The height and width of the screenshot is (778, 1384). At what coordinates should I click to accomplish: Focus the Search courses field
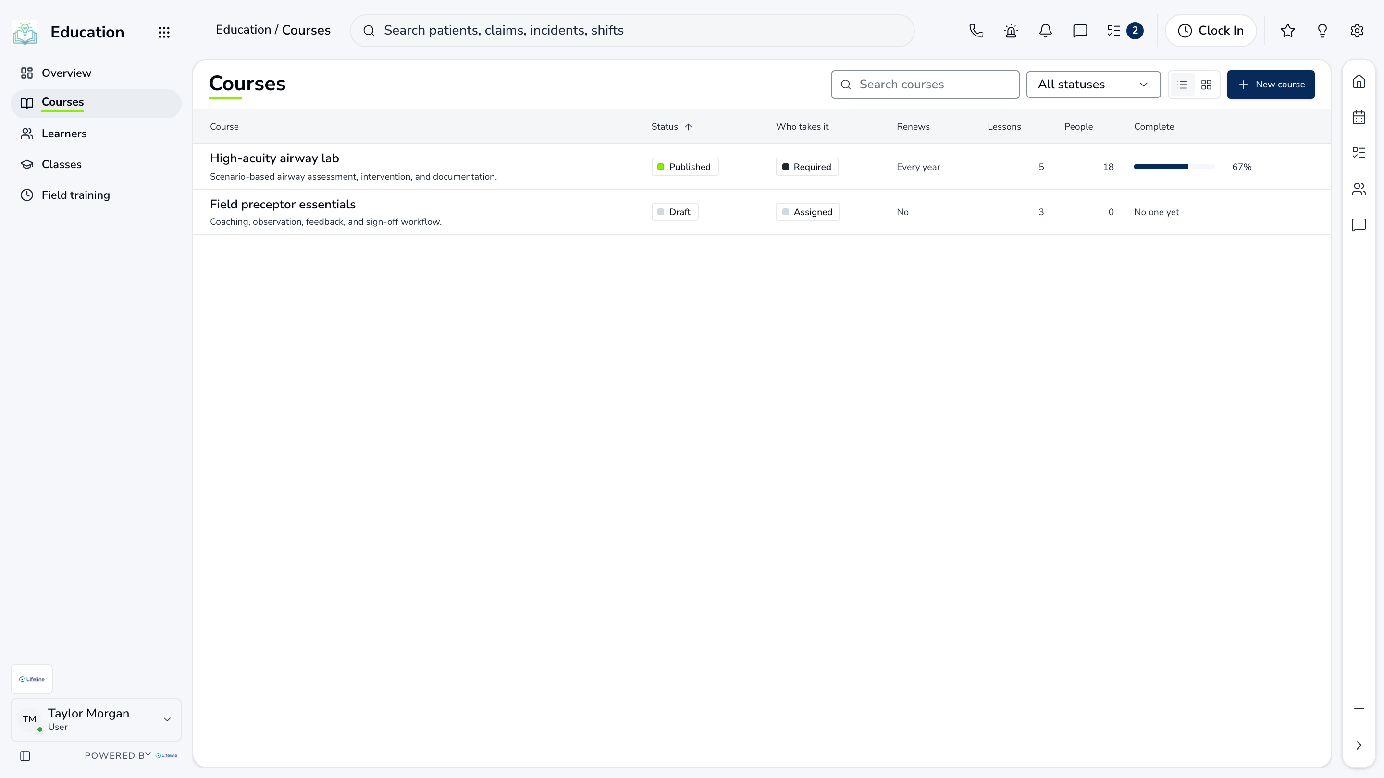point(925,85)
